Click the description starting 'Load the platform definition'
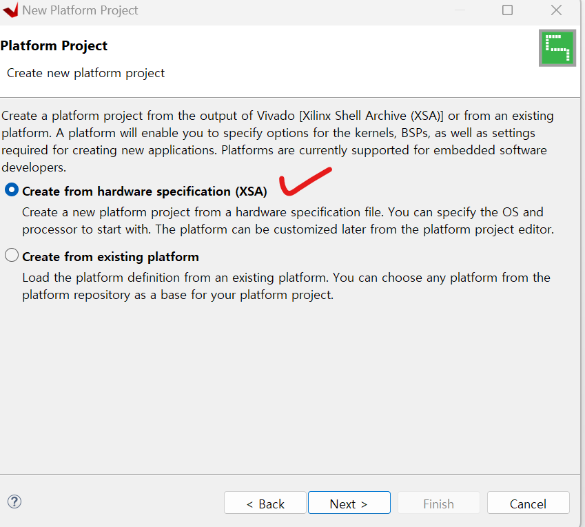This screenshot has height=527, width=585. pos(286,286)
